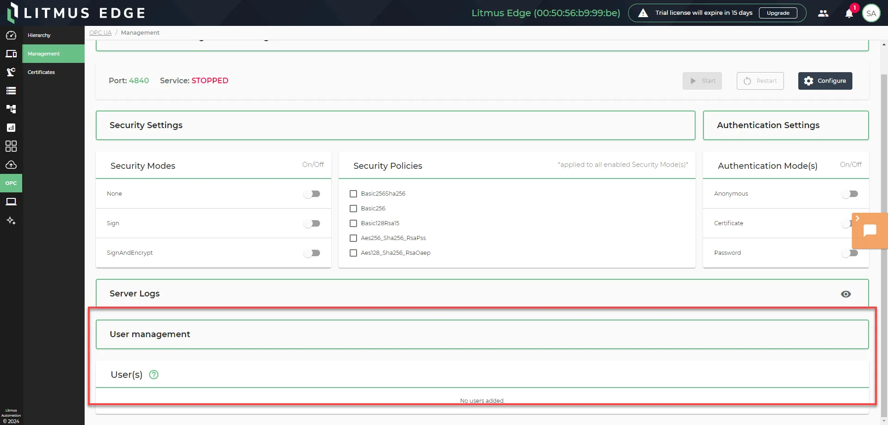Check the Aes256_Sha256_RsaPss policy
This screenshot has width=888, height=425.
[353, 238]
